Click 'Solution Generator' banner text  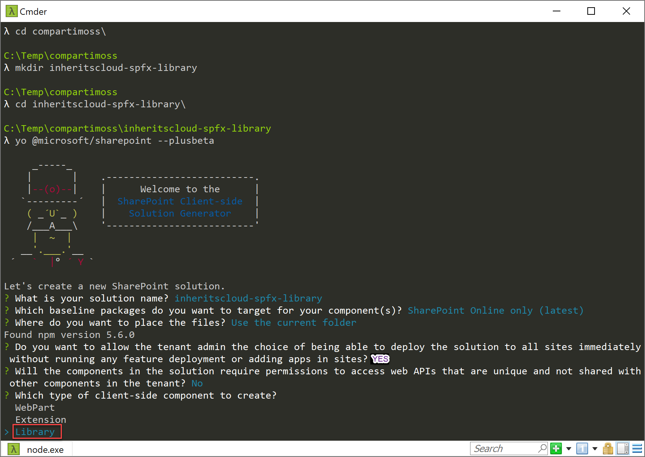pos(180,214)
